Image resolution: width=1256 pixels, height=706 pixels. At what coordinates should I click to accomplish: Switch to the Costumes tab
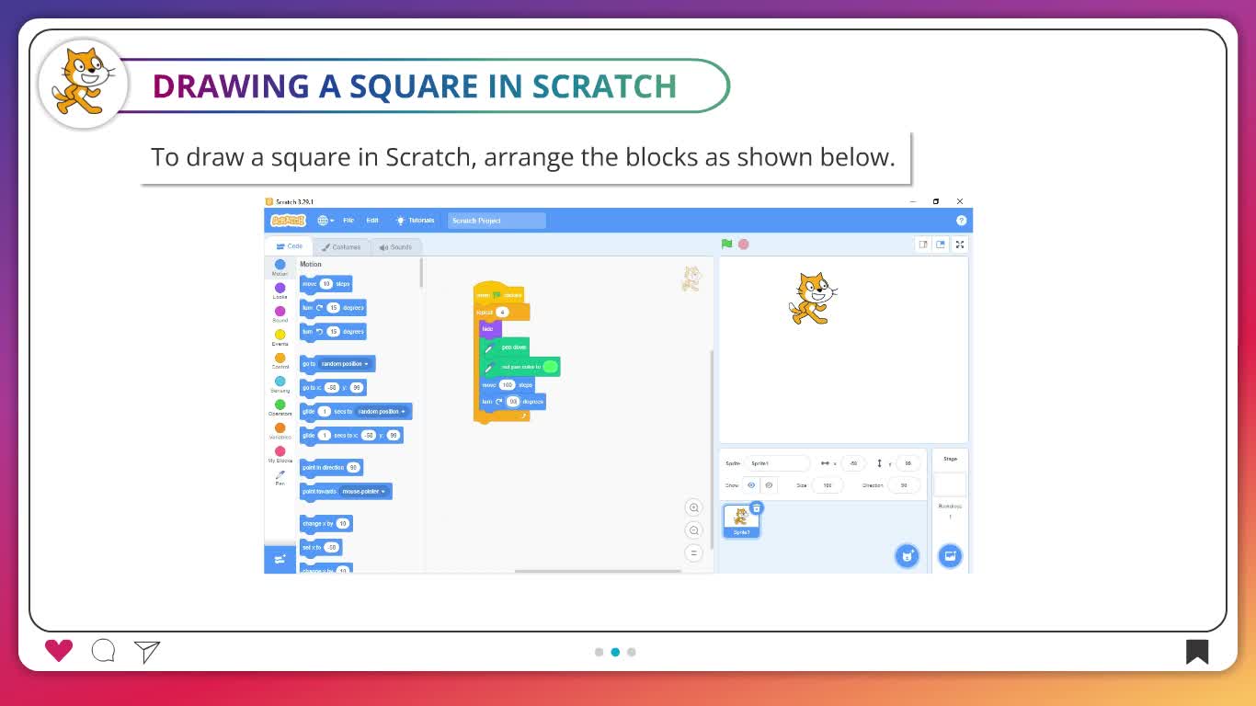(x=341, y=247)
